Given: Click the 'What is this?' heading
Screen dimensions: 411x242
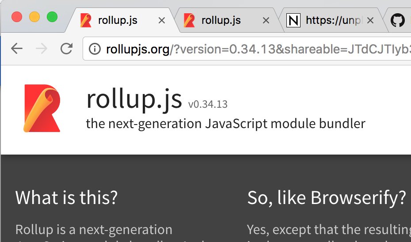Looking at the screenshot, I should click(67, 197).
